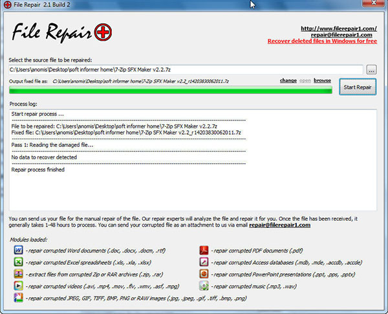Click 'repair corrupted JPEG, GIF, TIFF' text
The width and height of the screenshot is (388, 314).
136,298
